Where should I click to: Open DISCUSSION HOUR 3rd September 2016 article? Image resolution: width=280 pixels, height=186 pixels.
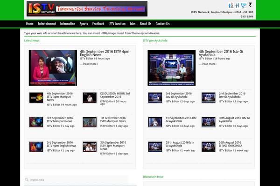pyautogui.click(x=115, y=95)
